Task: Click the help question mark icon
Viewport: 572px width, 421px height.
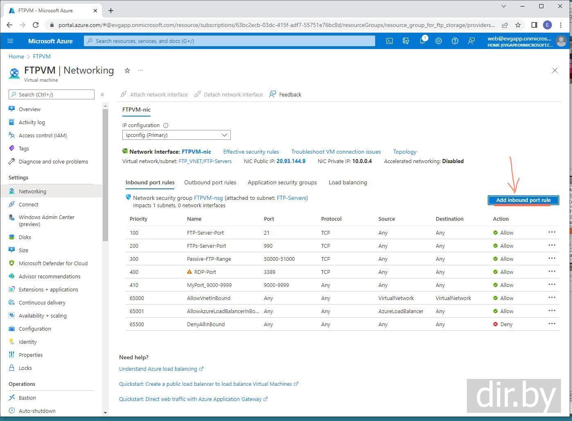Action: click(455, 41)
